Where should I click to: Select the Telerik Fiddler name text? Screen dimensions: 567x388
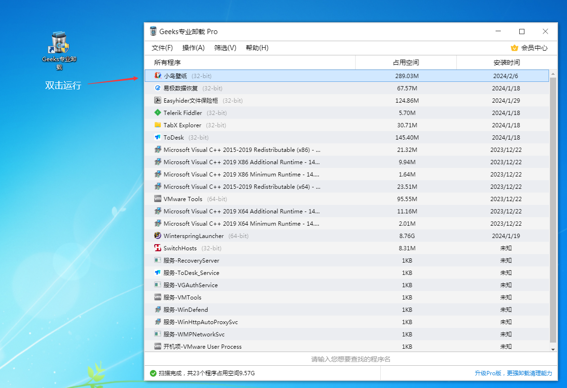click(183, 113)
